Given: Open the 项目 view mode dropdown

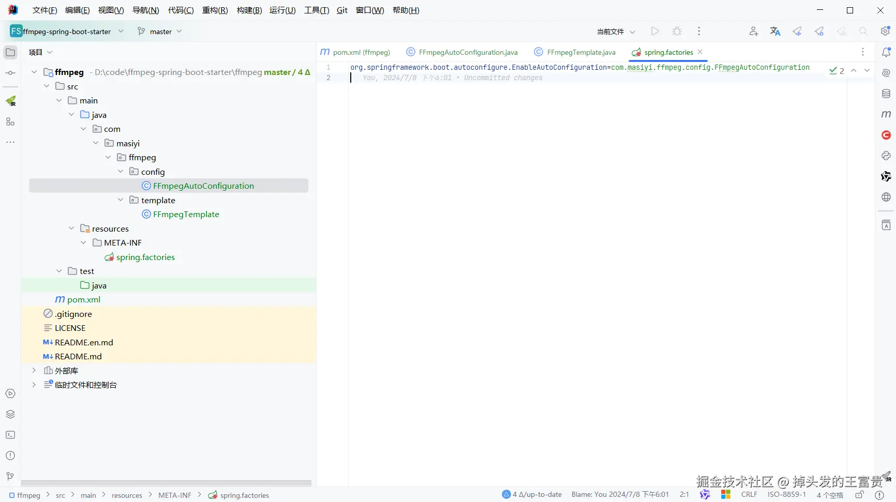Looking at the screenshot, I should click(x=41, y=52).
